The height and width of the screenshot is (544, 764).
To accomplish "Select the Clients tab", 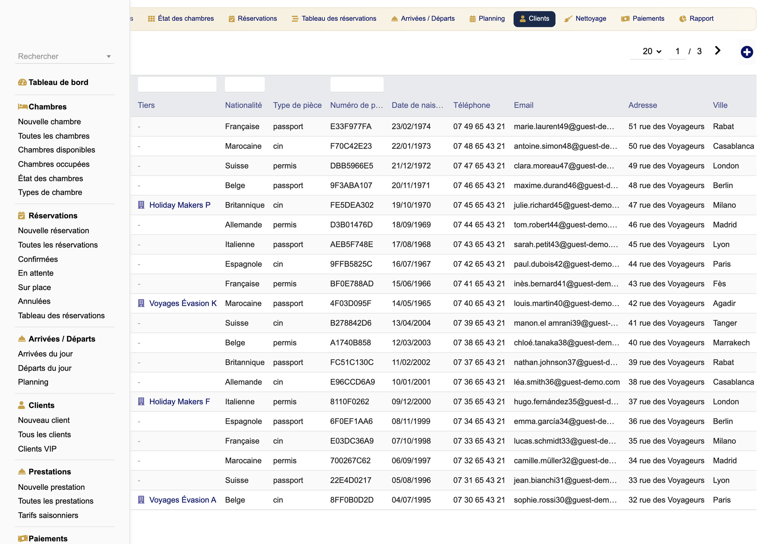I will [534, 19].
